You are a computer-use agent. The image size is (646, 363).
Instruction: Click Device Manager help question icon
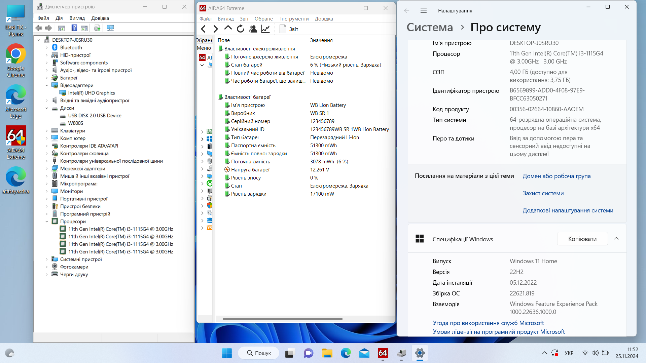click(x=74, y=28)
